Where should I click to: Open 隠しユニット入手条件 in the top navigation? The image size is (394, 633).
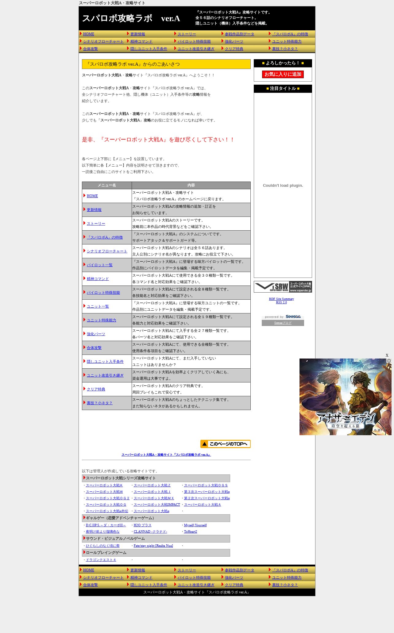tap(149, 49)
